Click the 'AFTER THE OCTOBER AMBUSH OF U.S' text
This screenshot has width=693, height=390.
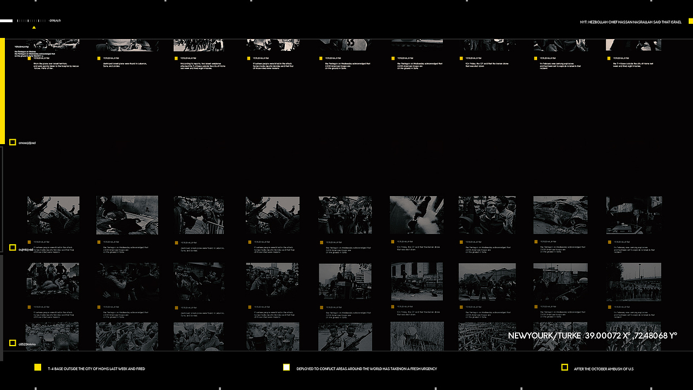coord(604,369)
